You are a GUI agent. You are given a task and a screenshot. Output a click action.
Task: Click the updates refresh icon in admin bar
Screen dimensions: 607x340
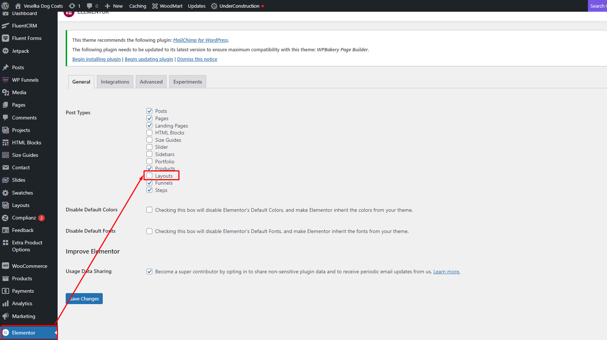point(72,6)
